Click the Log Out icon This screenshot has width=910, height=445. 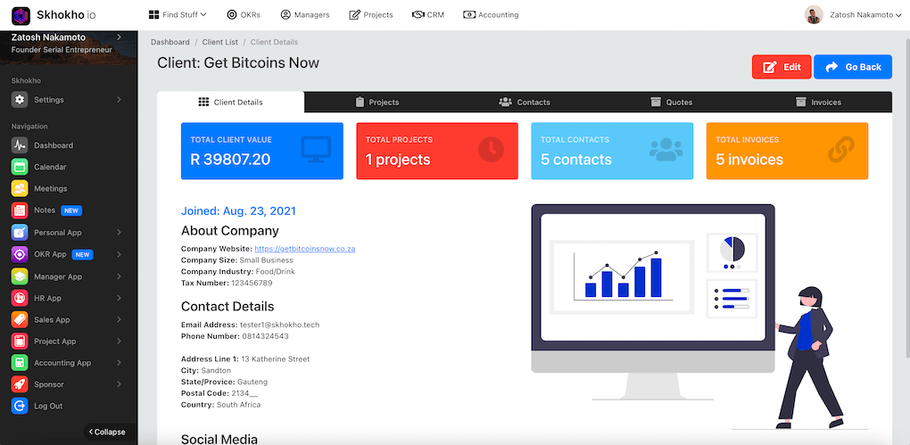pos(20,406)
